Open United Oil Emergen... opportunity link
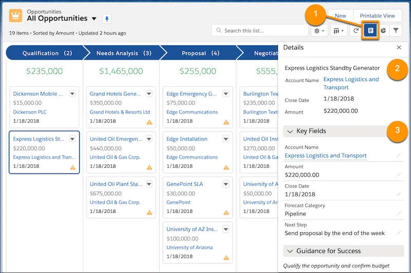Screen dimensions: 411x273 116,139
